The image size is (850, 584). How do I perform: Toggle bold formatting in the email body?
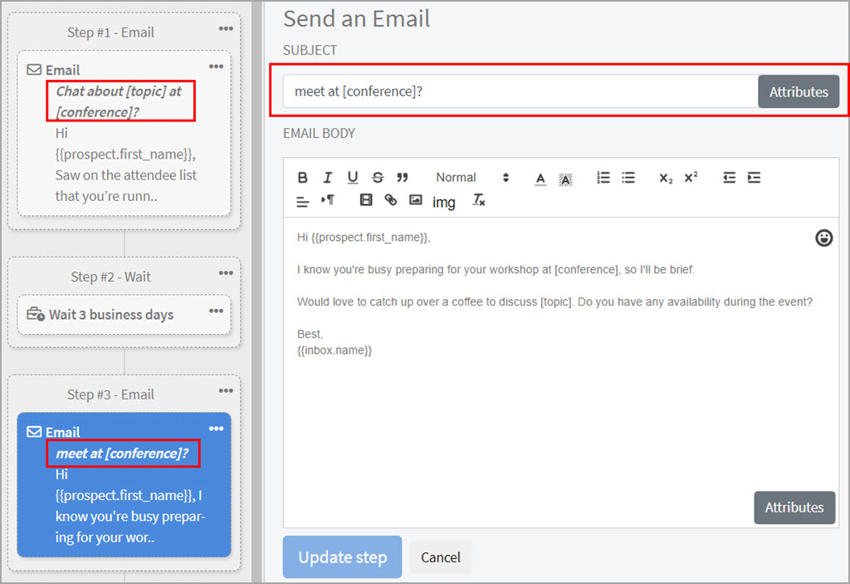(303, 177)
